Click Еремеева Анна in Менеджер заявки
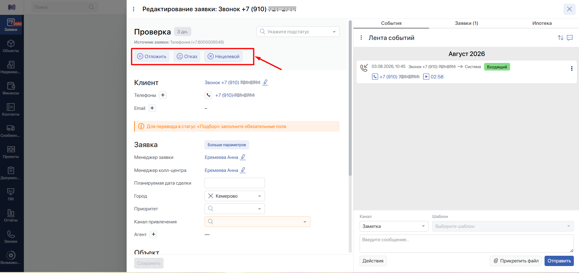579x273 pixels. (x=221, y=157)
